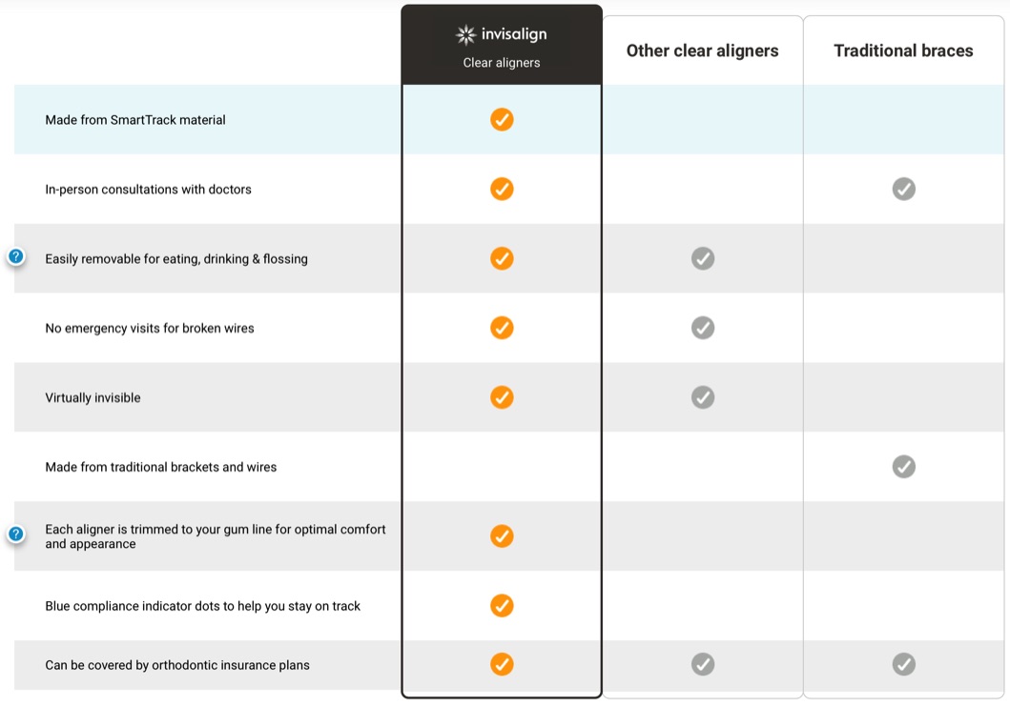
Task: Click Traditional braces checkmark for brackets and wires
Action: (904, 467)
